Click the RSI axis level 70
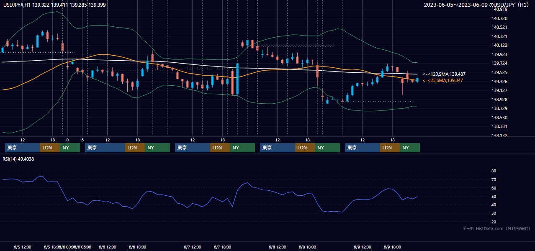The image size is (535, 251). click(x=494, y=180)
